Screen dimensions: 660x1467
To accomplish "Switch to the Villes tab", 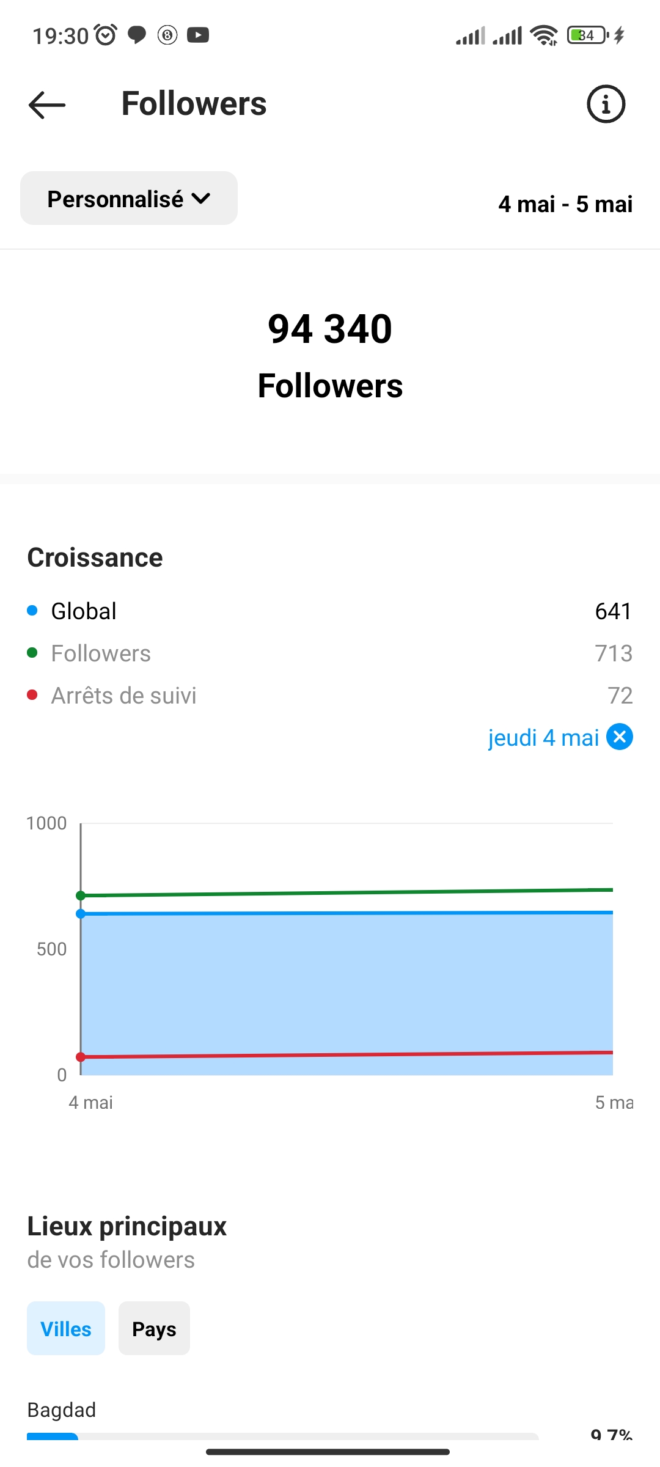I will tap(66, 1329).
